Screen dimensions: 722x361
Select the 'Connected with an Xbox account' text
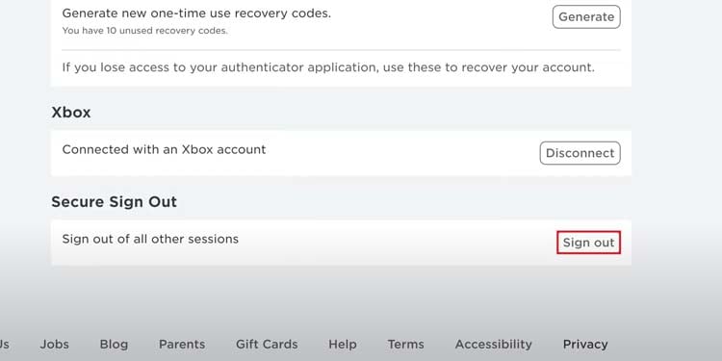tap(164, 149)
